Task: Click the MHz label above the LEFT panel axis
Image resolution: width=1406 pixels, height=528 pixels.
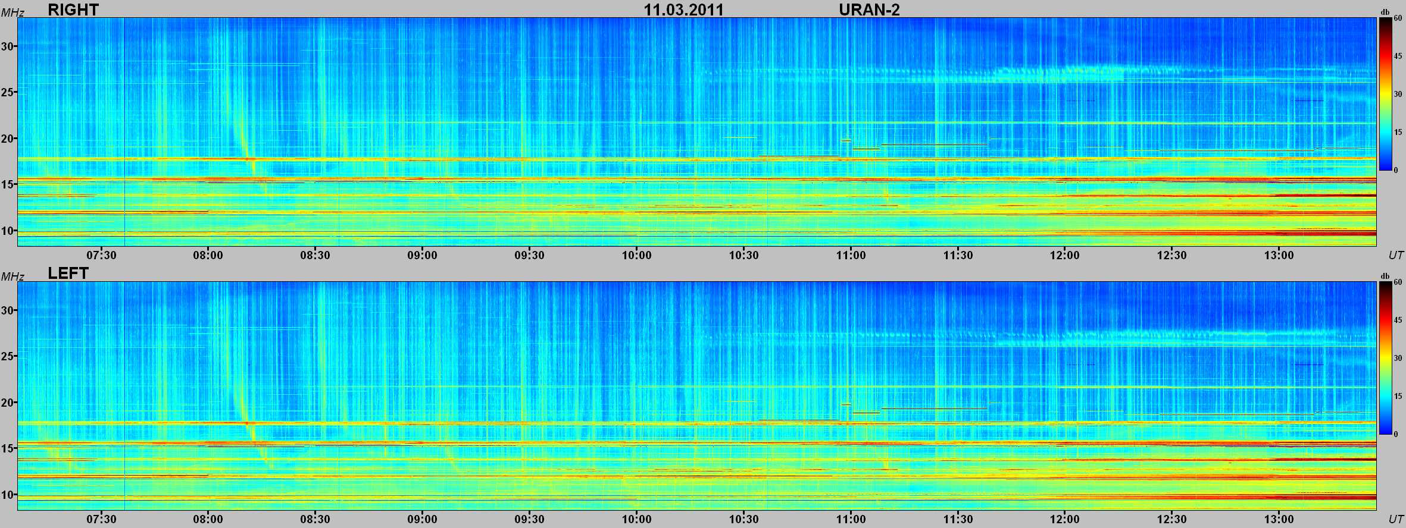Action: coord(13,276)
